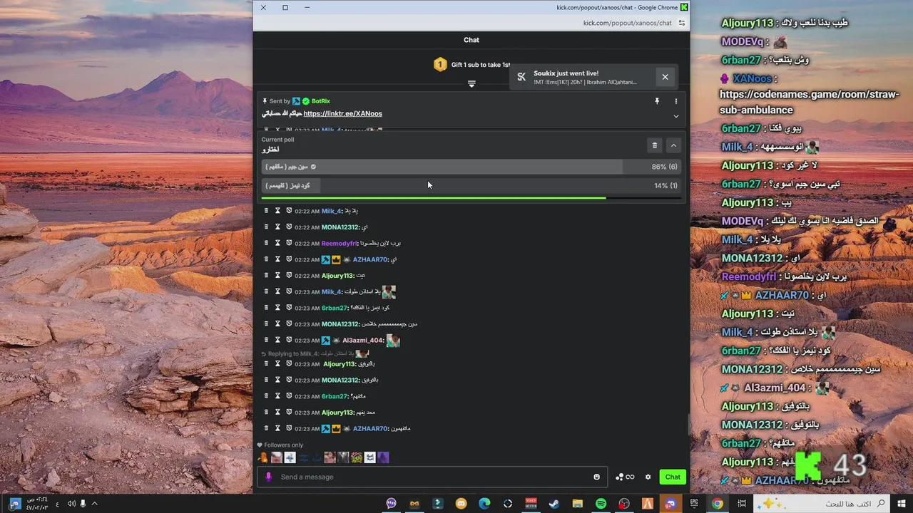This screenshot has height=513, width=913.
Task: Delete AZHAAR70's 02:22 AM message
Action: click(x=266, y=260)
